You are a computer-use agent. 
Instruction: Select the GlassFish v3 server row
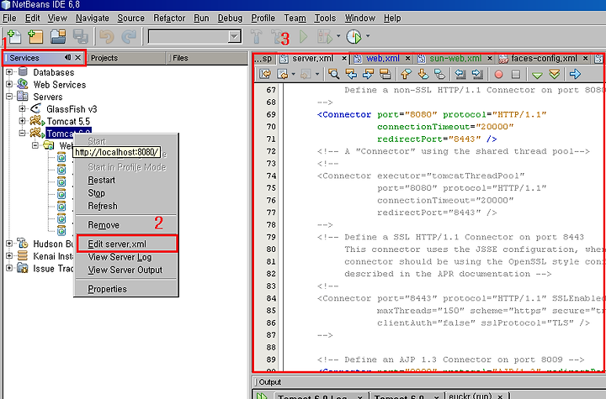(72, 109)
